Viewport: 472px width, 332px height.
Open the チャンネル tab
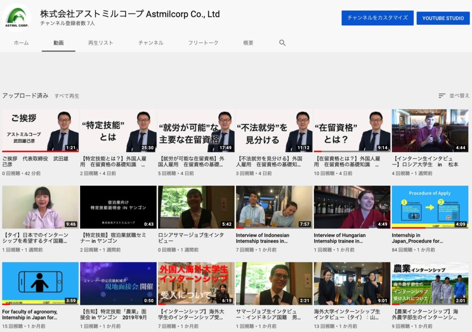pos(151,43)
